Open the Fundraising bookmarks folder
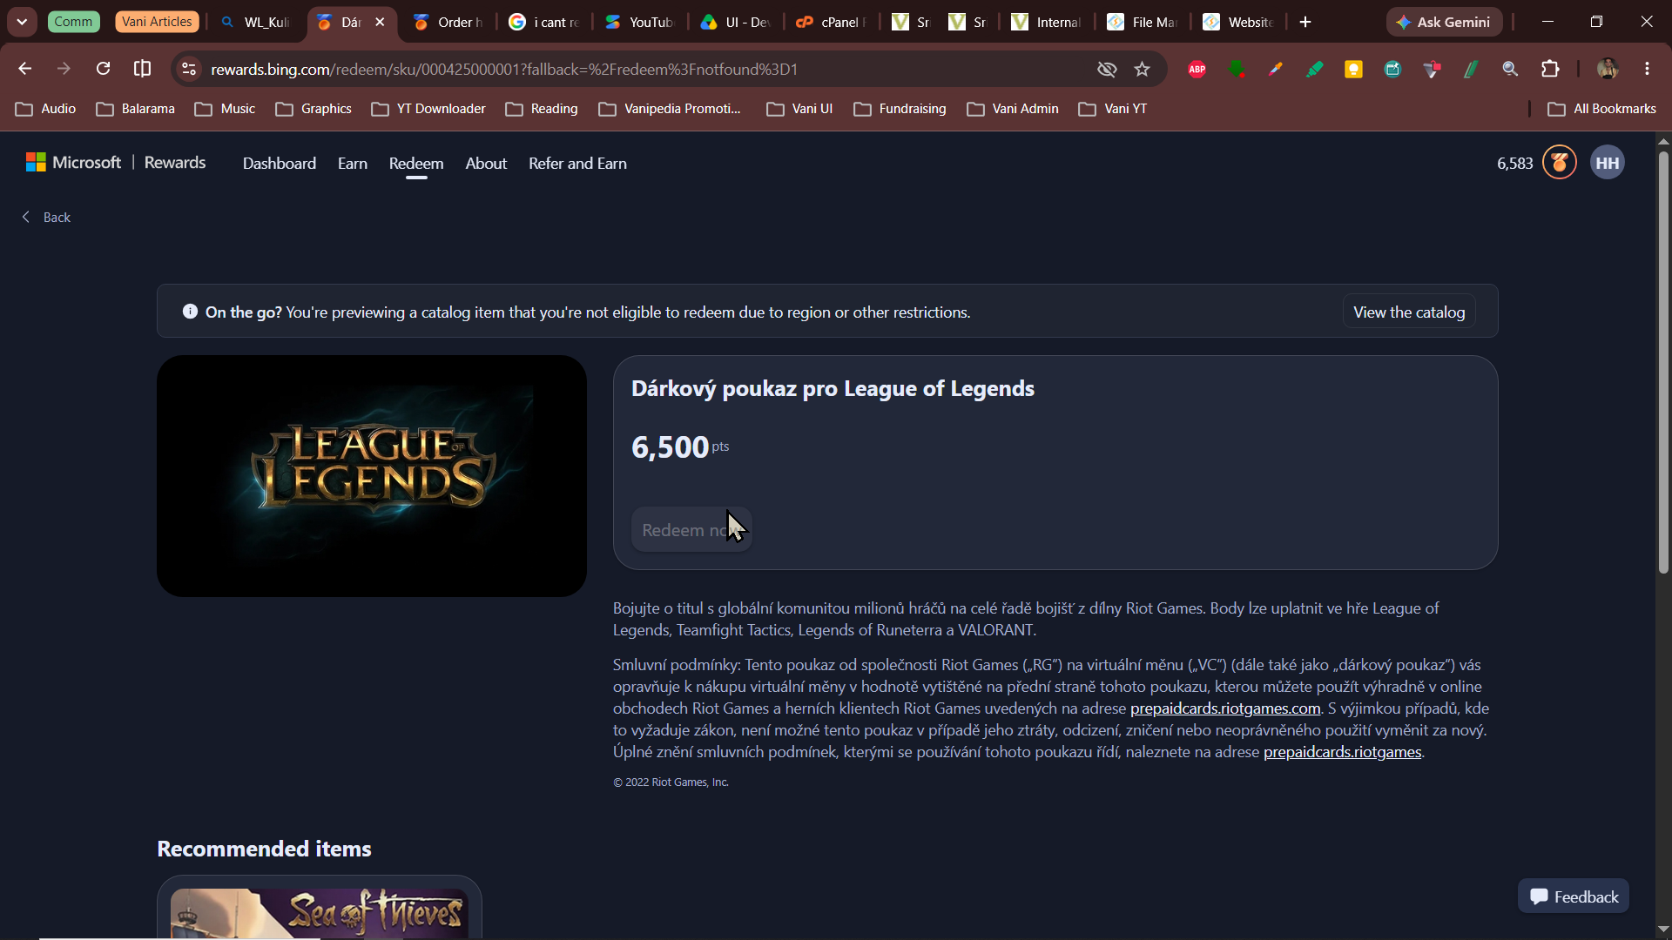 click(x=900, y=109)
